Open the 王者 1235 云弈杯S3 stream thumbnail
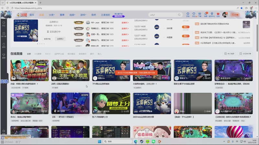The height and width of the screenshot is (145, 259). click(x=193, y=70)
